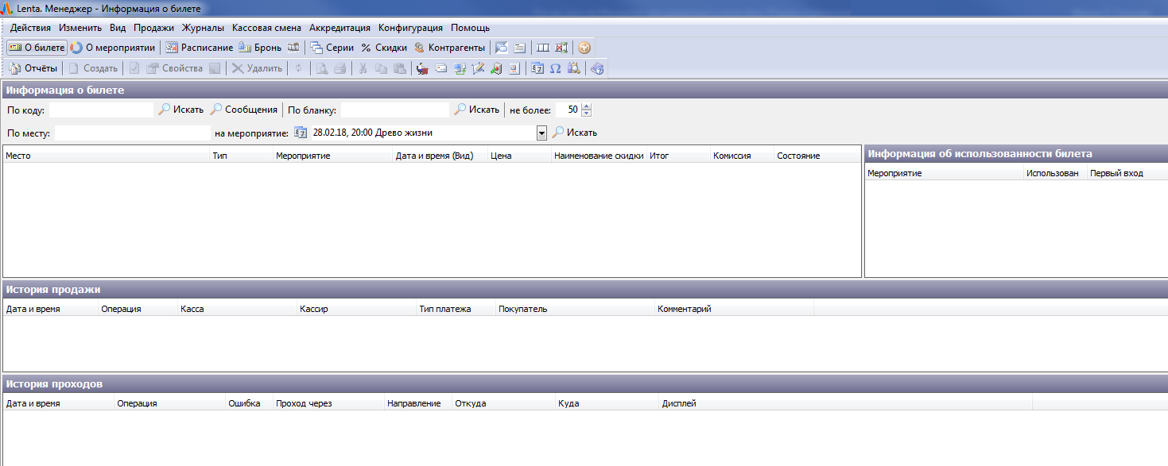This screenshot has width=1168, height=466.
Task: Click the Древо жизни event combo box
Action: 421,133
